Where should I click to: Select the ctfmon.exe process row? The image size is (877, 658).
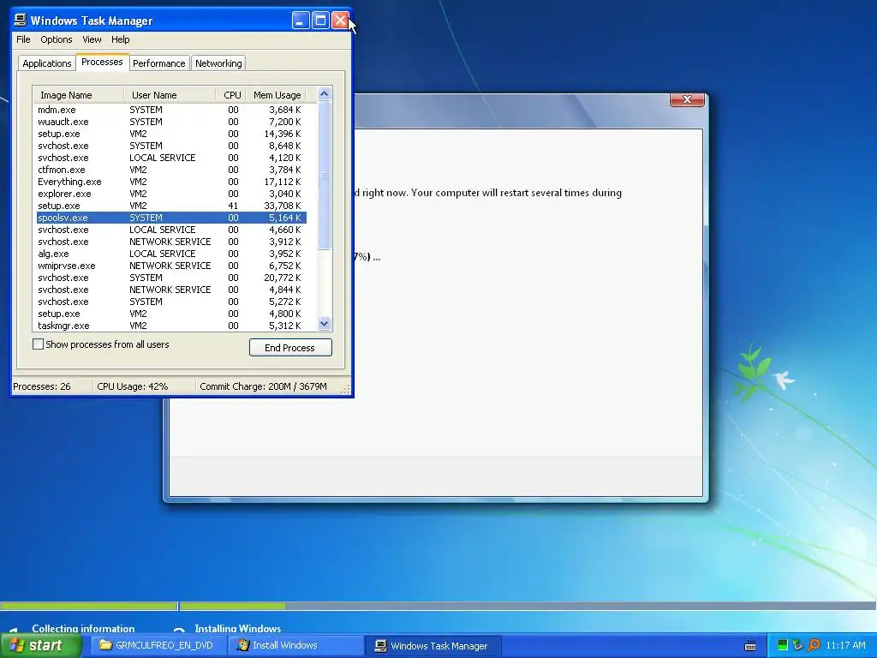(x=171, y=170)
